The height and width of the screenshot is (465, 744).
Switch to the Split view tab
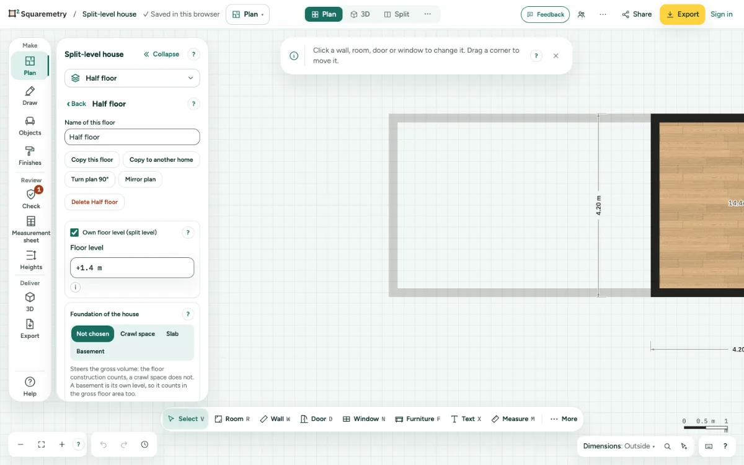click(x=397, y=14)
